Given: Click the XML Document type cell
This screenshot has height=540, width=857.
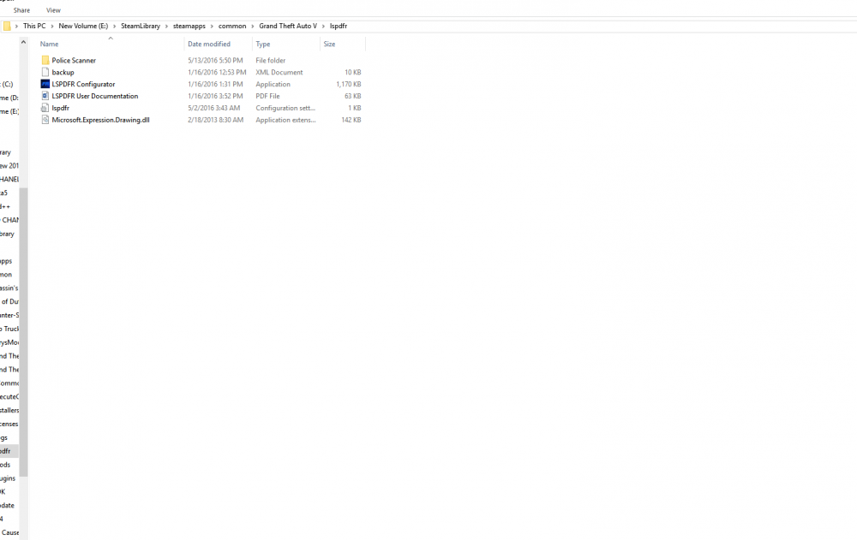Looking at the screenshot, I should coord(279,73).
